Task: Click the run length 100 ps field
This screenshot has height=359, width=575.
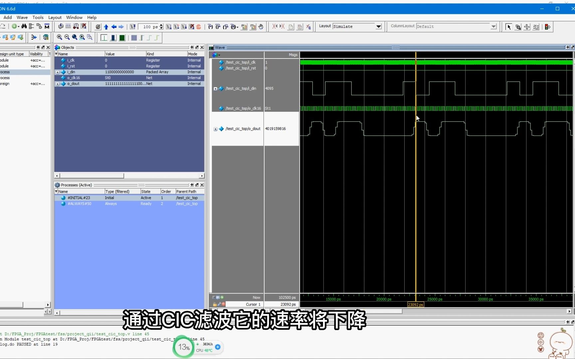Action: (149, 27)
